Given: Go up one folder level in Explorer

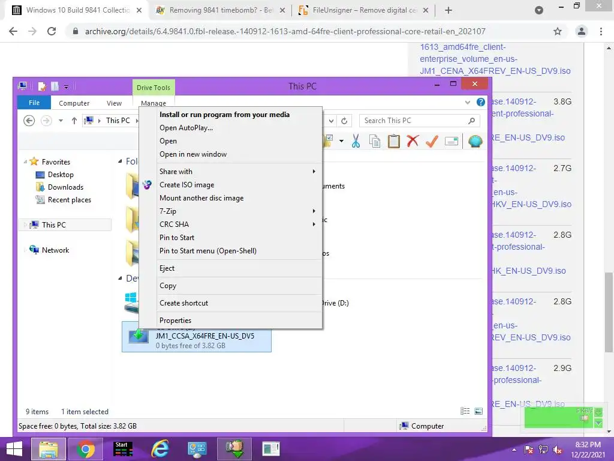Looking at the screenshot, I should pyautogui.click(x=74, y=121).
